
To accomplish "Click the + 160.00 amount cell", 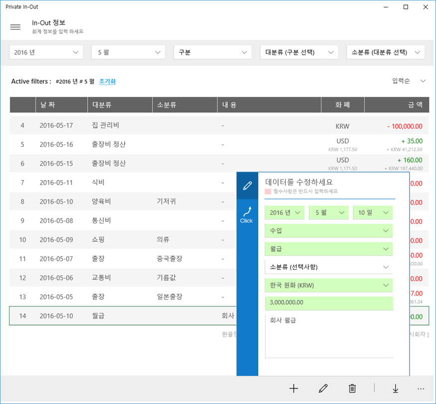I will pos(410,160).
